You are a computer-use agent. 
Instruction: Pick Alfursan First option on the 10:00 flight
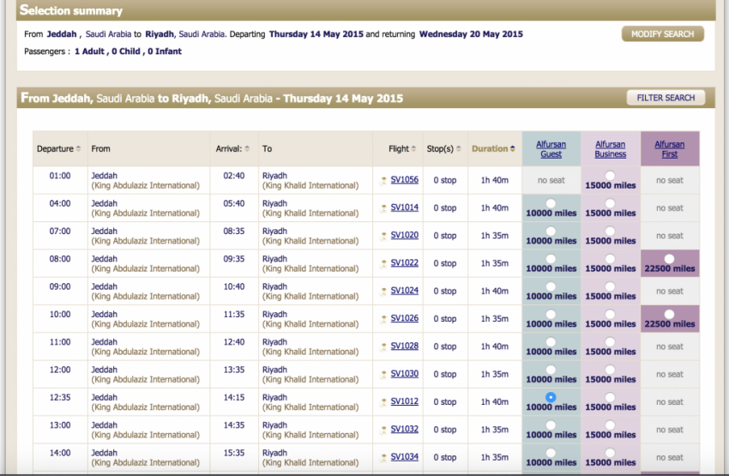pos(669,314)
